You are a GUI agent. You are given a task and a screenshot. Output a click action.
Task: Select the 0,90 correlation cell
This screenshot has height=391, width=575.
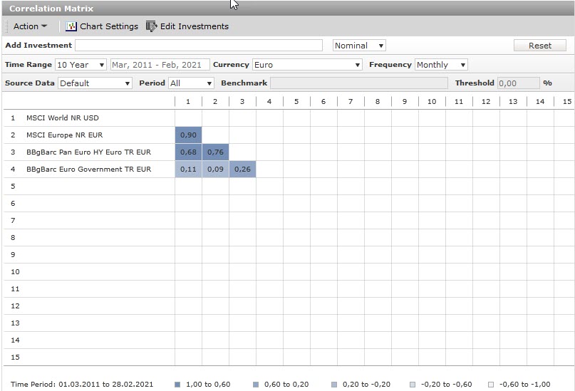(x=188, y=135)
